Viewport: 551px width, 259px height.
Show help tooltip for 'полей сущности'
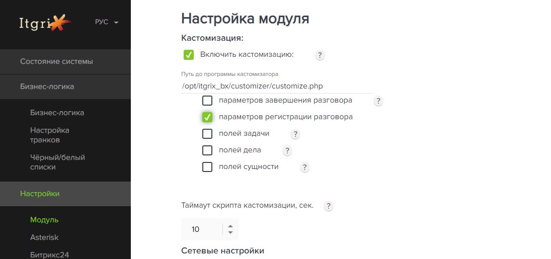(x=304, y=167)
